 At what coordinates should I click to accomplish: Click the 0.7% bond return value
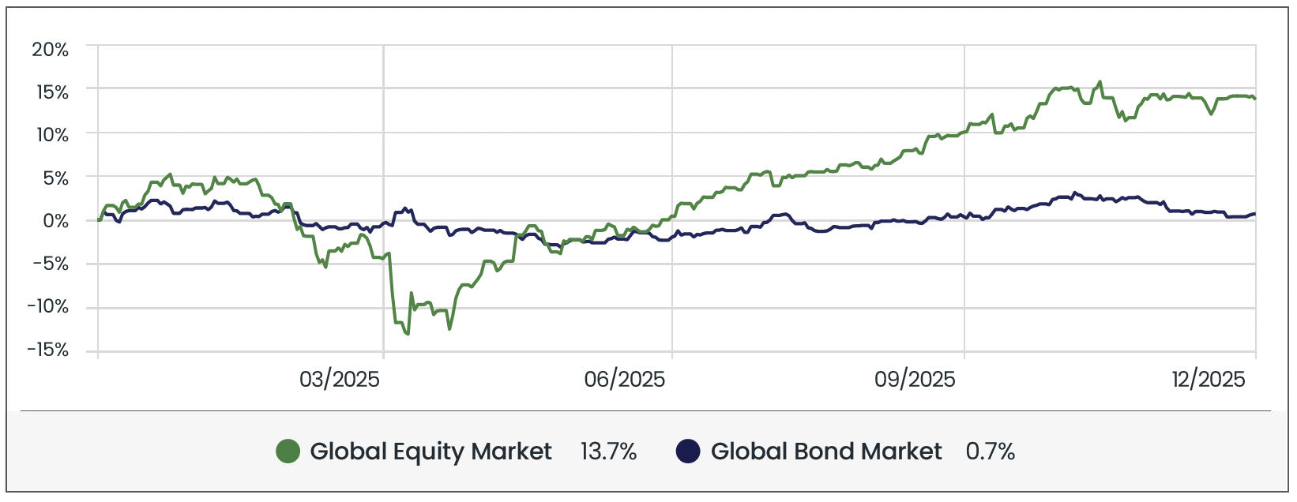(990, 451)
